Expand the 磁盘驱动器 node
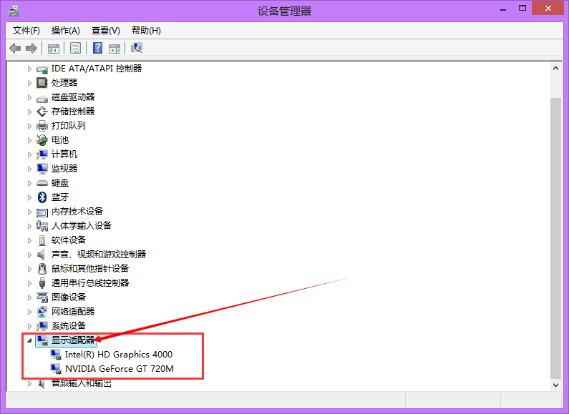 30,97
